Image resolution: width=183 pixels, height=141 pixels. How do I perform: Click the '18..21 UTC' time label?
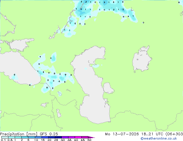(152, 134)
